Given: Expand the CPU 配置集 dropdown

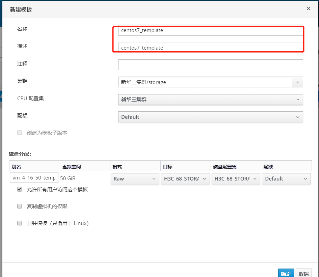Looking at the screenshot, I should (210, 100).
